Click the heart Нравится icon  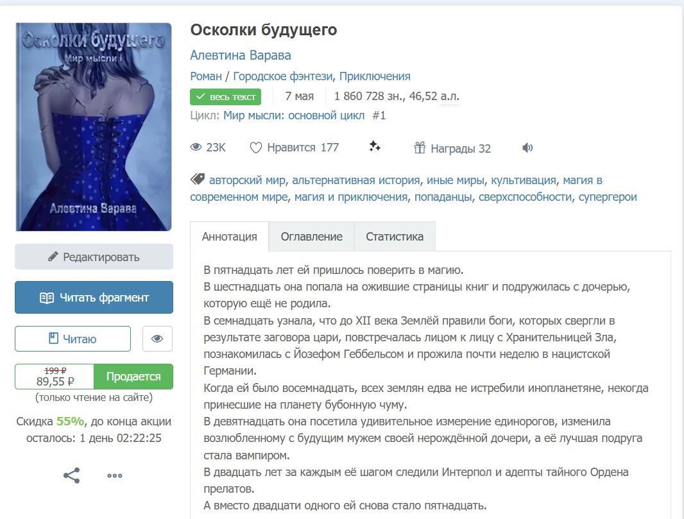[255, 148]
